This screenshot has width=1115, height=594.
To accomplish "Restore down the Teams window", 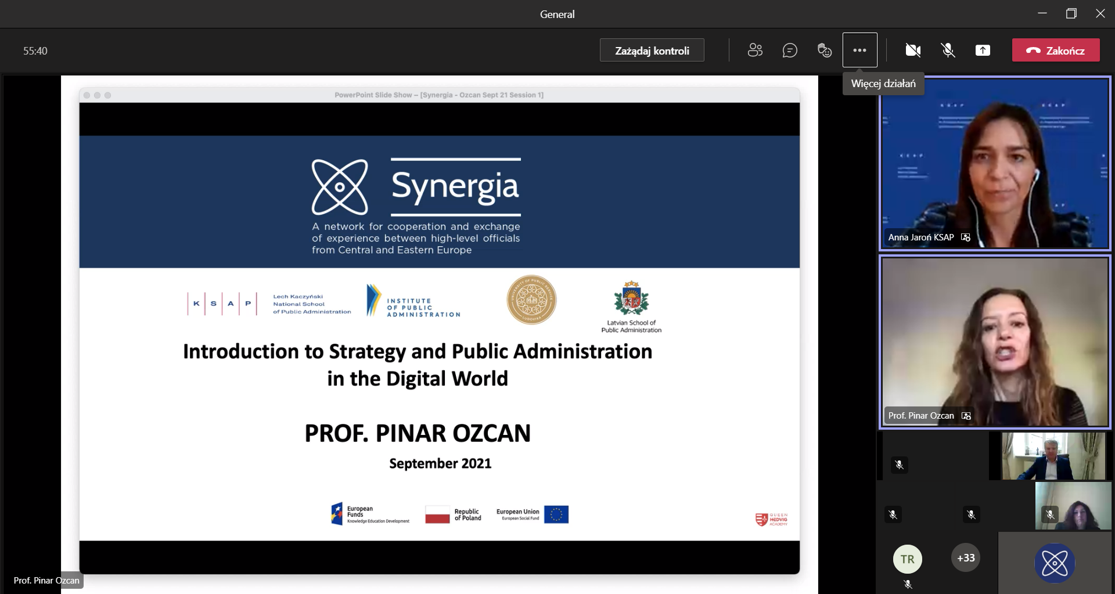I will 1071,14.
